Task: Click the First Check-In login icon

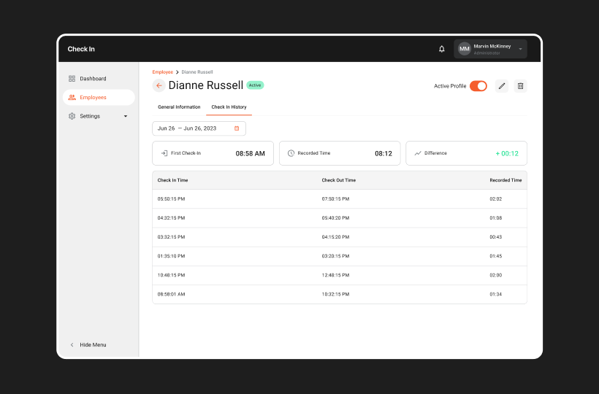Action: point(164,153)
